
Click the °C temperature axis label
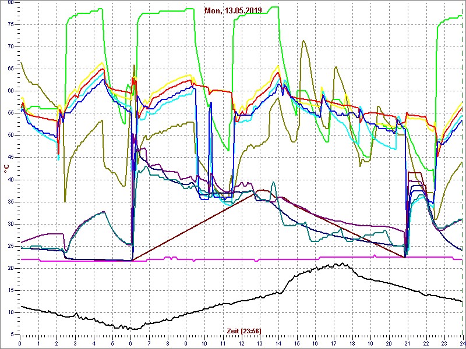[6, 169]
